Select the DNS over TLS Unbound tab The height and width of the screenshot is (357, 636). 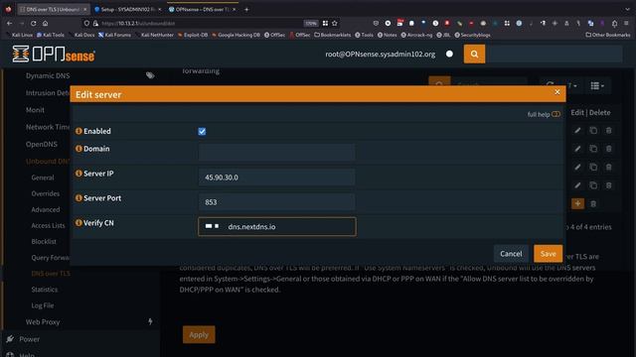pos(53,9)
